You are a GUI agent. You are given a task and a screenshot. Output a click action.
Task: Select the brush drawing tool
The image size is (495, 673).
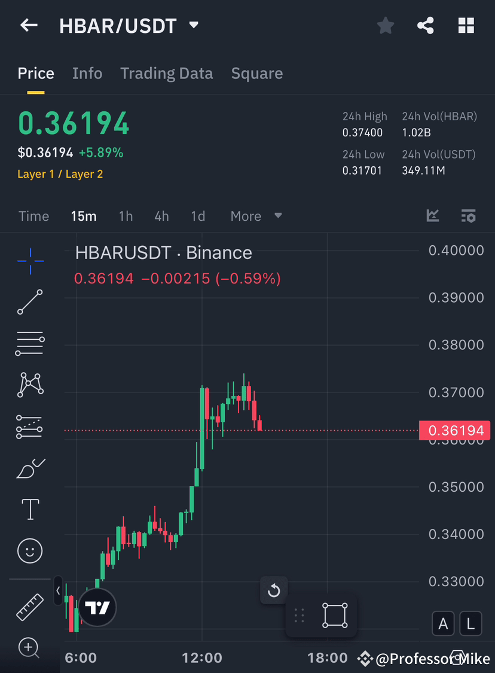pyautogui.click(x=30, y=468)
